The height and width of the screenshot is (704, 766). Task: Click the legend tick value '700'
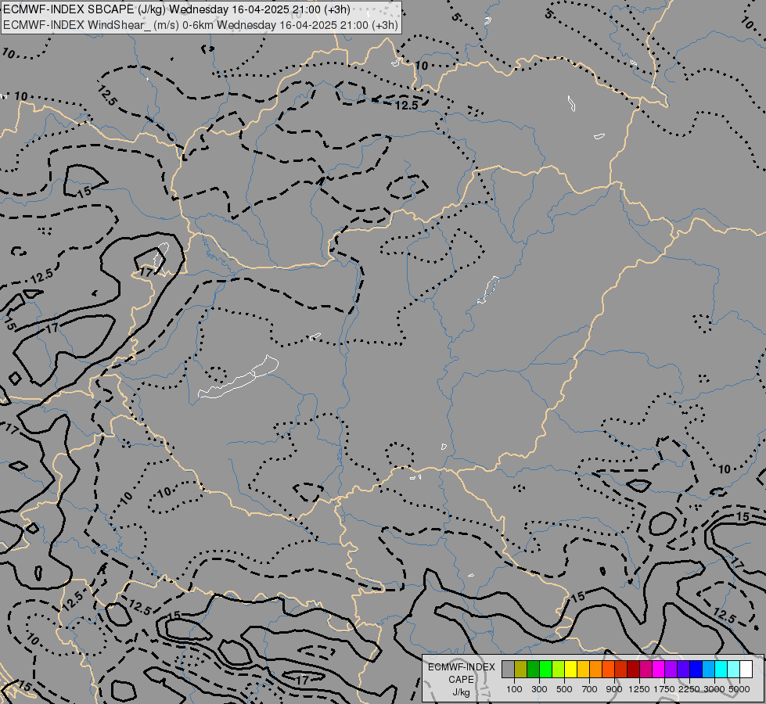click(590, 689)
